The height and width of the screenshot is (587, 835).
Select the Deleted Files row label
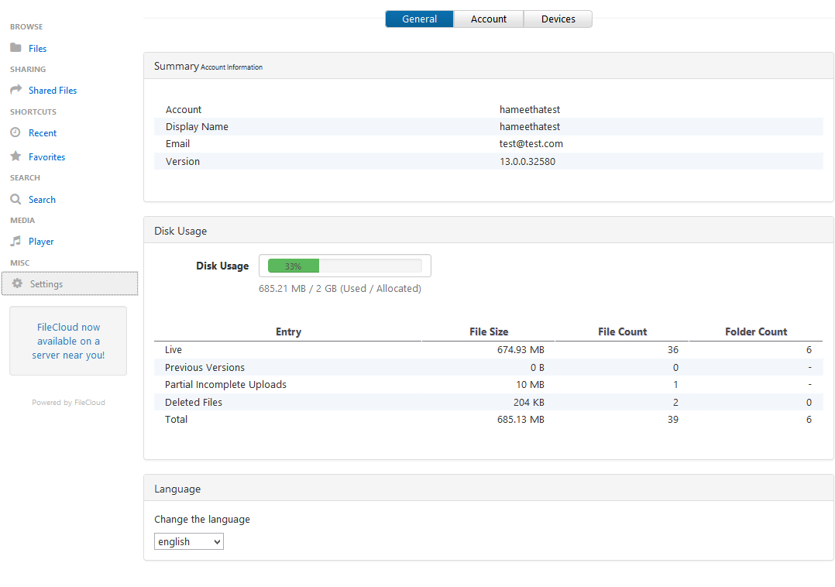click(194, 403)
